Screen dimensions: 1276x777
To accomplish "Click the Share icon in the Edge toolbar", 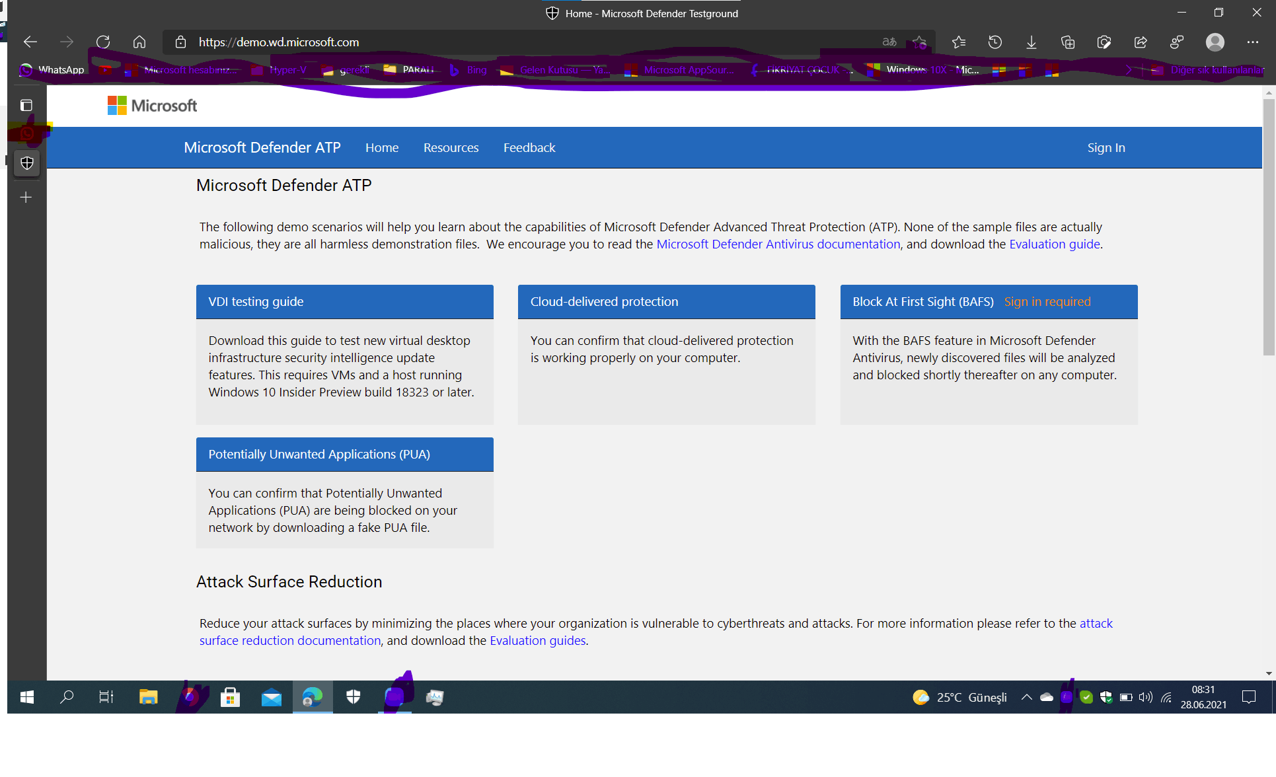I will (x=1141, y=42).
